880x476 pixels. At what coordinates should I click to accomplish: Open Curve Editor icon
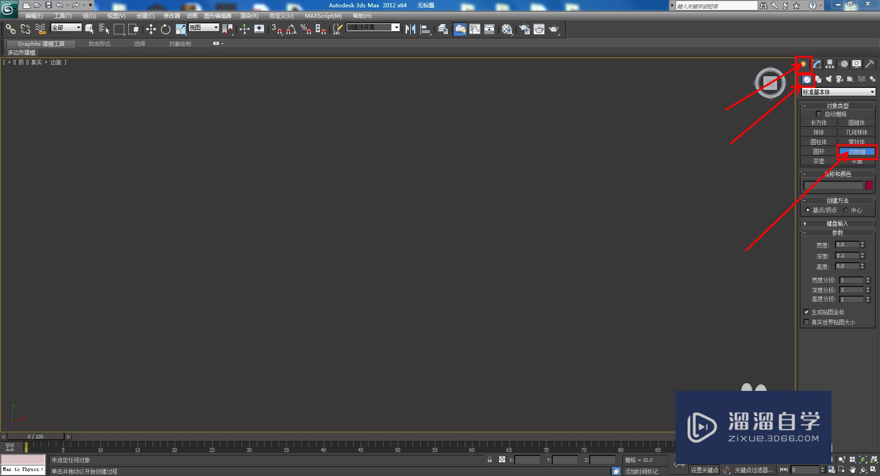tap(475, 29)
